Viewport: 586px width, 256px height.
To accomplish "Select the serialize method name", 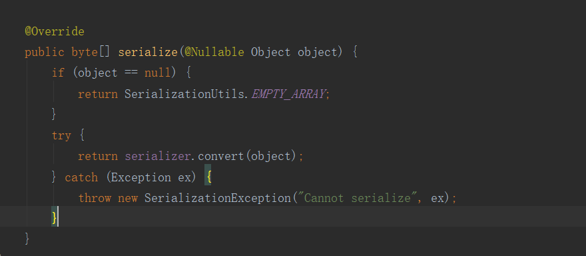I will tap(148, 52).
